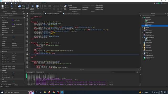The image size is (168, 94).
Task: Open Chrome from the Windows taskbar
Action: pyautogui.click(x=54, y=92)
